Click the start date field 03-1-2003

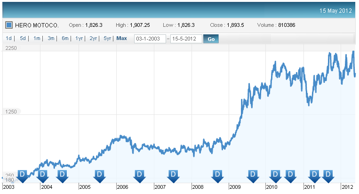150,39
